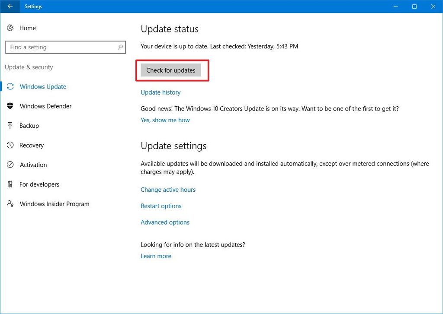
Task: Select the Backup icon in the sidebar
Action: (x=10, y=126)
